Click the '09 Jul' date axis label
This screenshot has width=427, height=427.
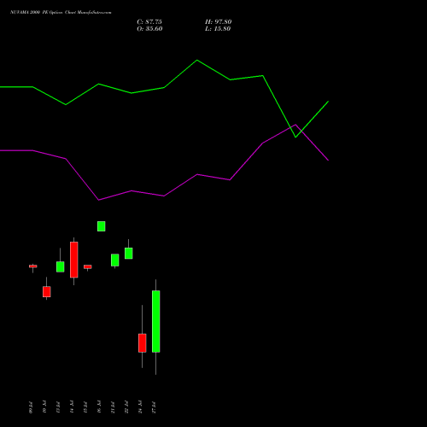coord(31,407)
